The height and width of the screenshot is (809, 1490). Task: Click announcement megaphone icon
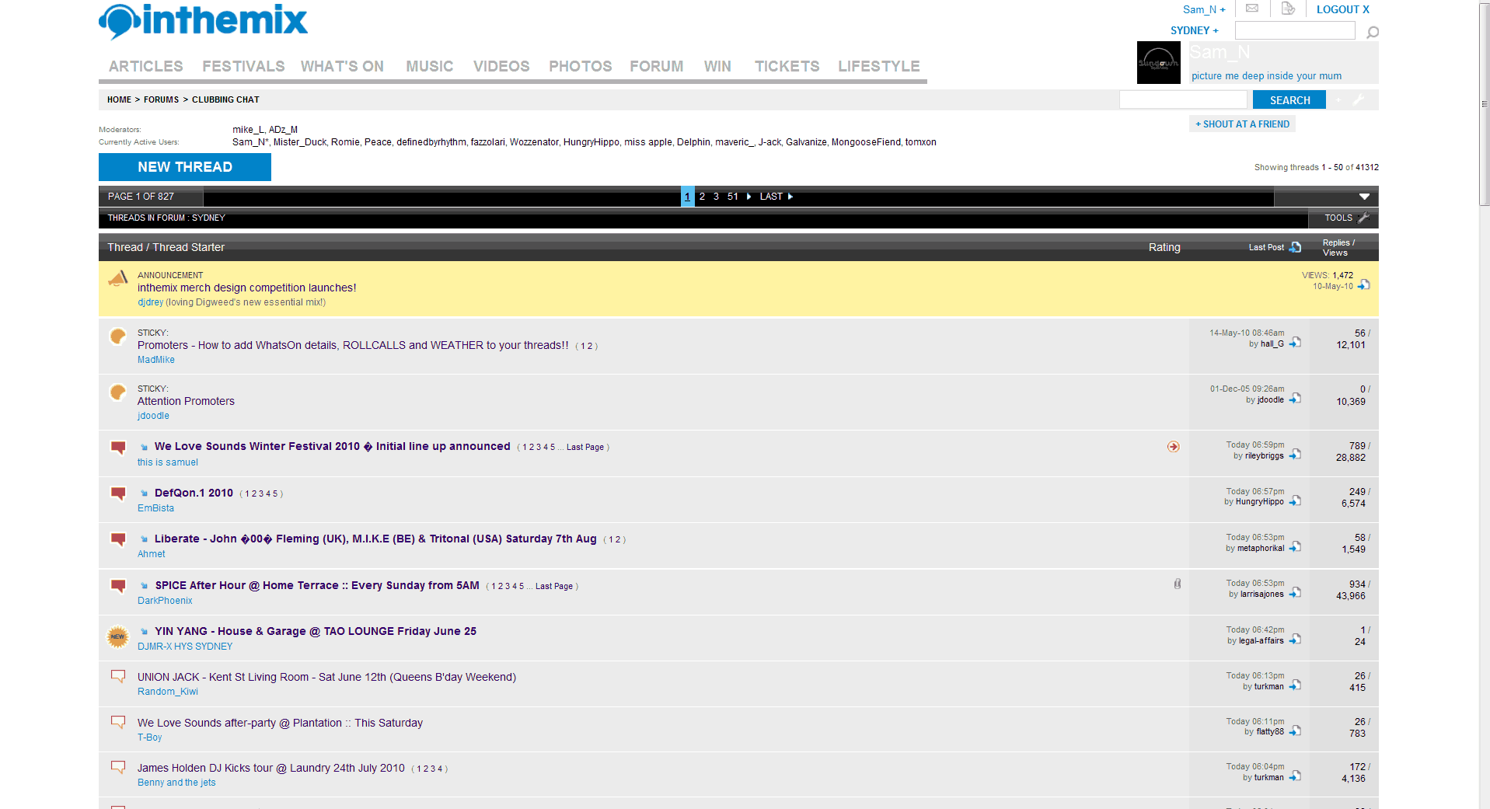click(117, 278)
